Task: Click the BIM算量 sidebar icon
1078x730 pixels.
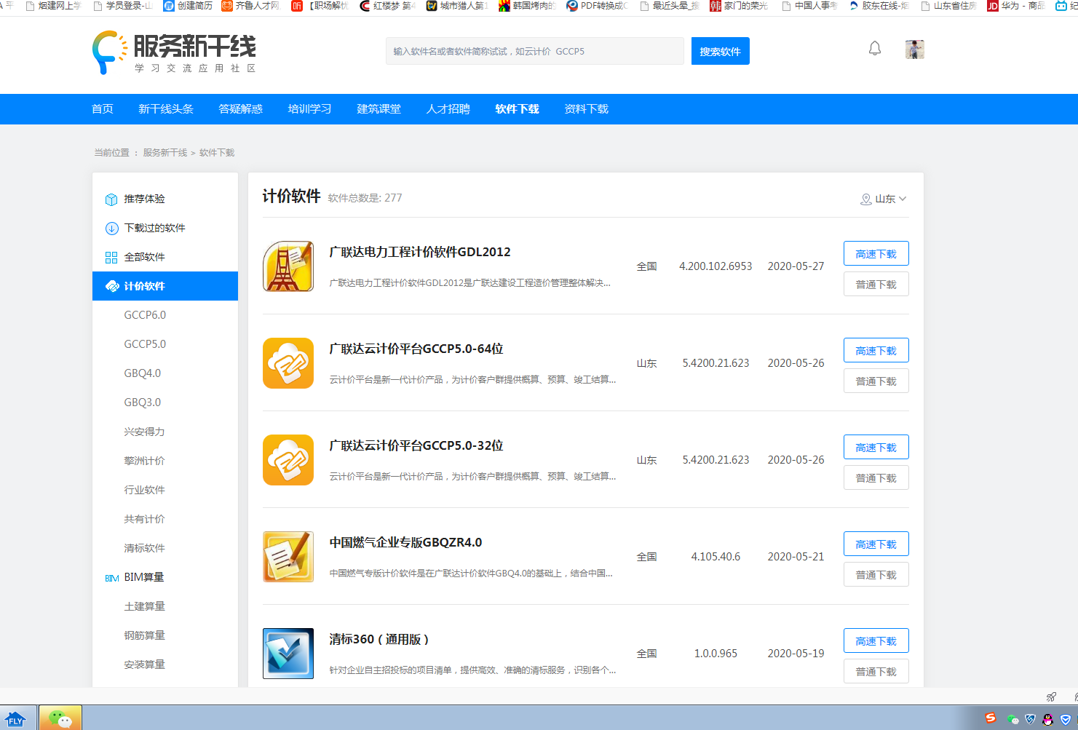Action: tap(112, 578)
